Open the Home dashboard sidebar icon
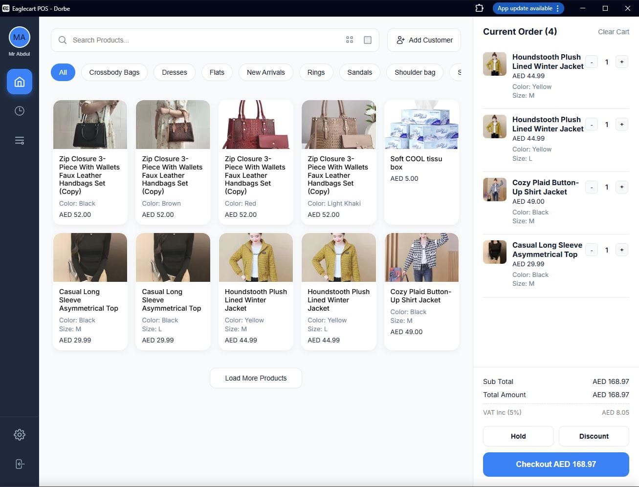 (x=20, y=82)
